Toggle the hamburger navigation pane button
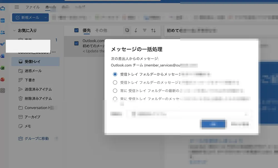 point(17,7)
